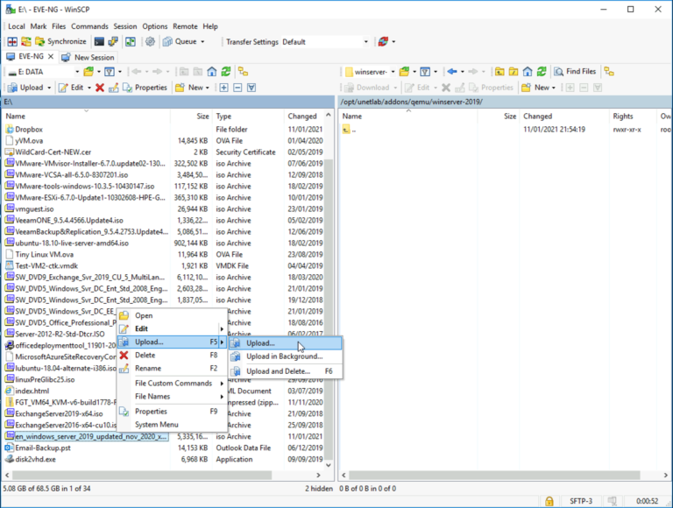
Task: Open the Options menu
Action: pyautogui.click(x=154, y=26)
